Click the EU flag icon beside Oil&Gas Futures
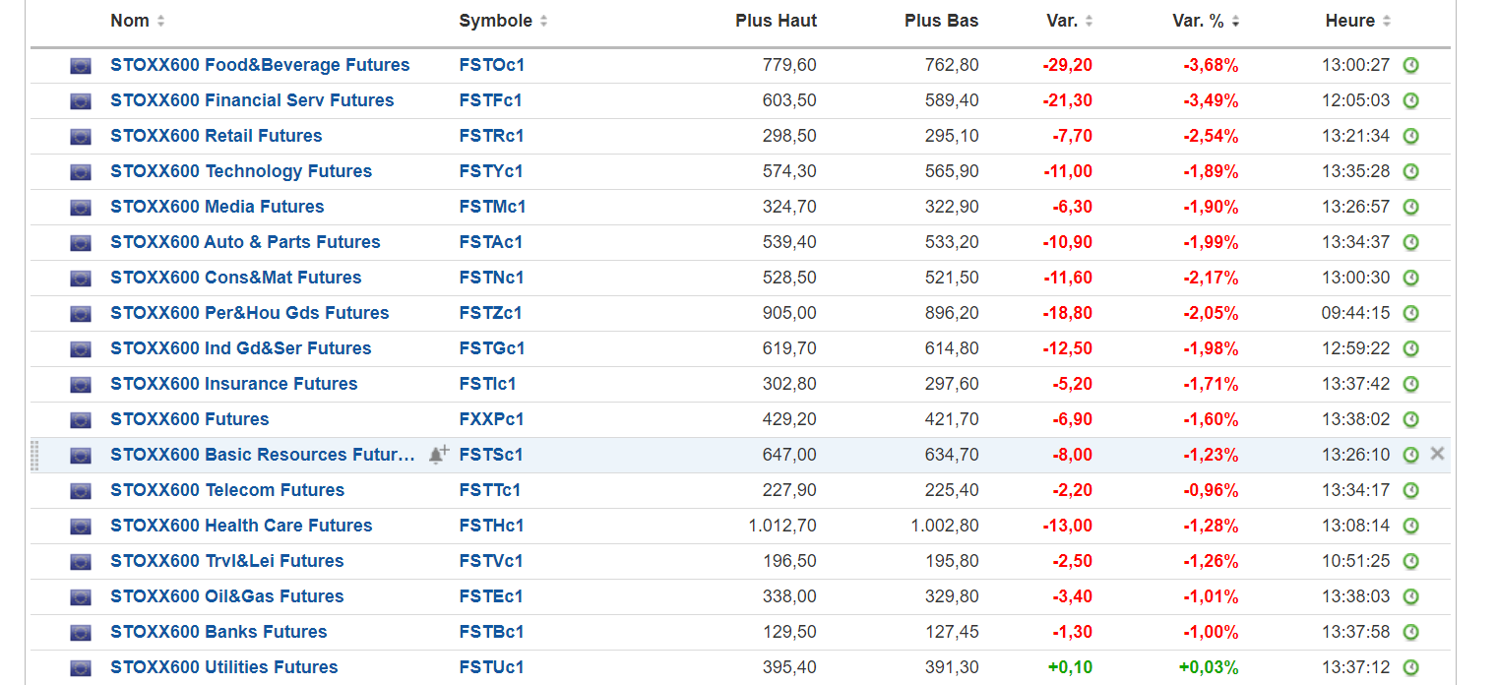The height and width of the screenshot is (685, 1497). tap(81, 596)
